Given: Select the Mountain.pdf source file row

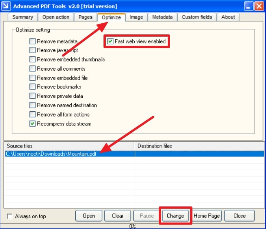Looking at the screenshot, I should tap(134, 154).
